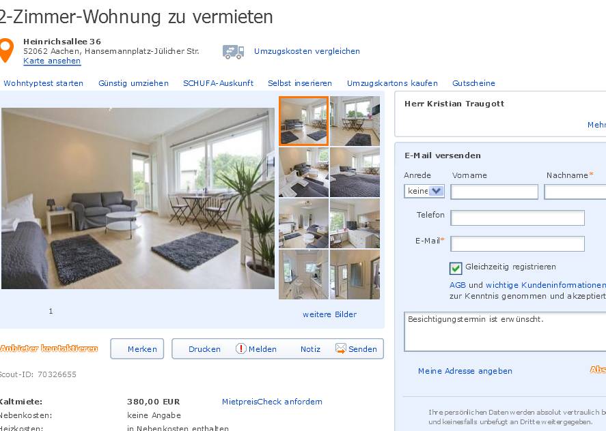606x431 pixels.
Task: Click the E-Mail input field
Action: point(517,244)
